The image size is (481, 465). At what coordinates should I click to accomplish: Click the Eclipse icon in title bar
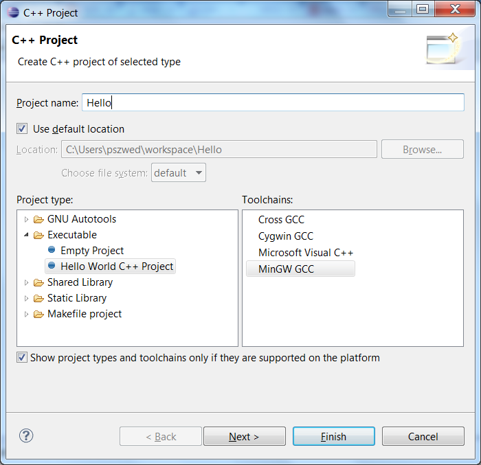coord(13,12)
